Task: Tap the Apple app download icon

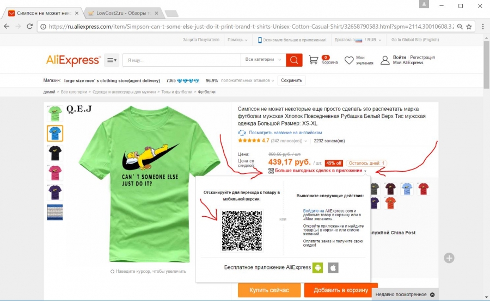Action: pos(333,268)
